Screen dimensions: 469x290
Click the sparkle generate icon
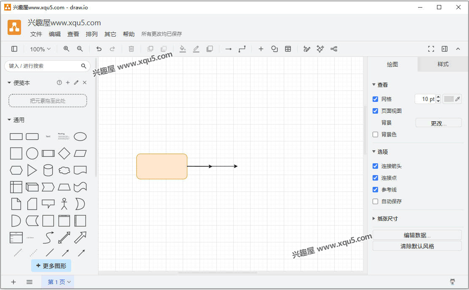coord(320,49)
